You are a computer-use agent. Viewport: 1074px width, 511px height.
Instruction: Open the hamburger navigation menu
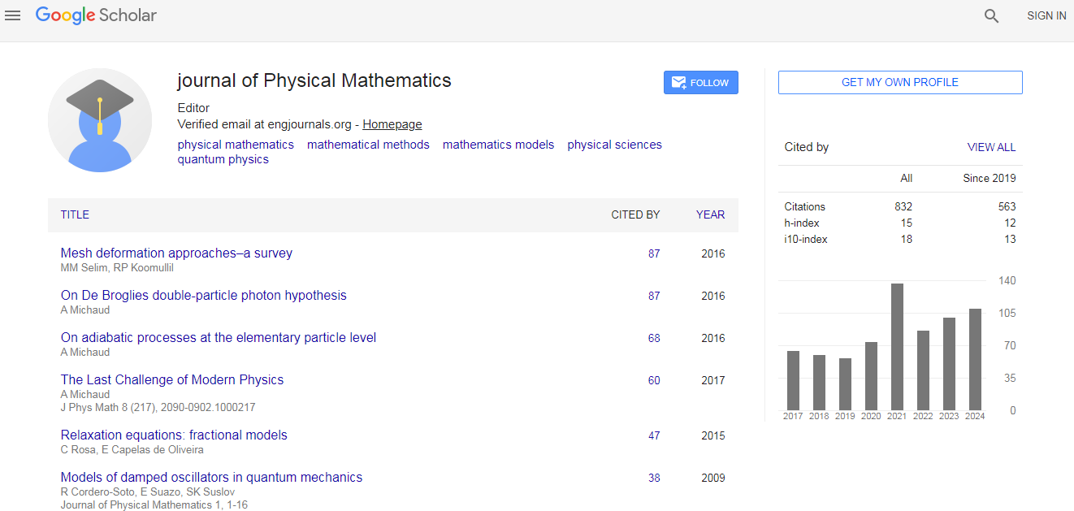coord(13,15)
